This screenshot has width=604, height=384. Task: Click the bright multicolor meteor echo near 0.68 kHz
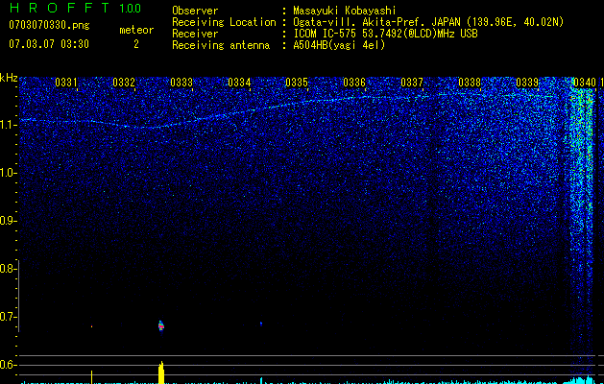pos(161,325)
